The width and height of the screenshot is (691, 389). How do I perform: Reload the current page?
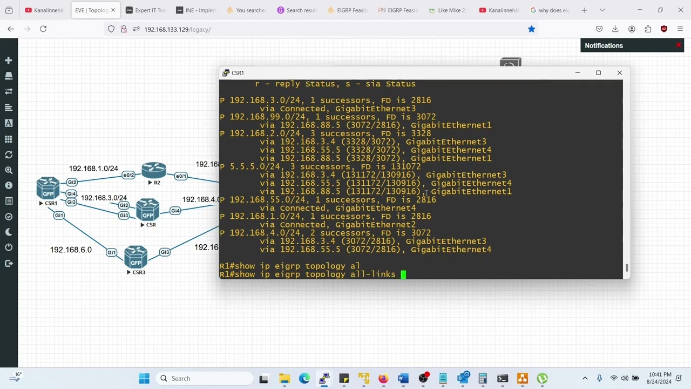pyautogui.click(x=43, y=29)
